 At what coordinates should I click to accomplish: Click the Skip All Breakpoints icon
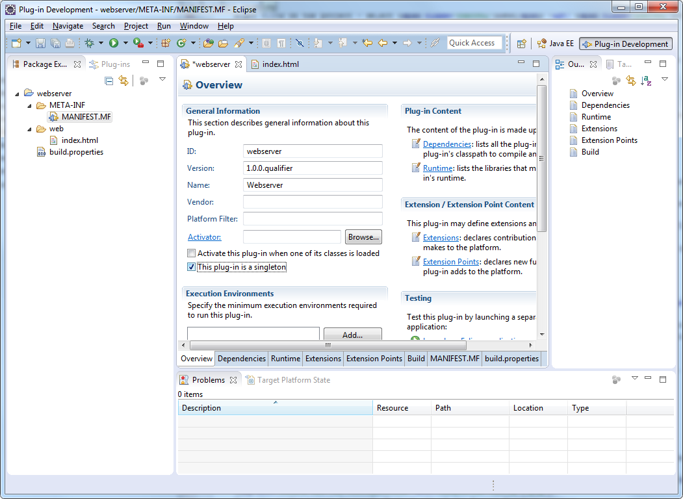pyautogui.click(x=300, y=43)
